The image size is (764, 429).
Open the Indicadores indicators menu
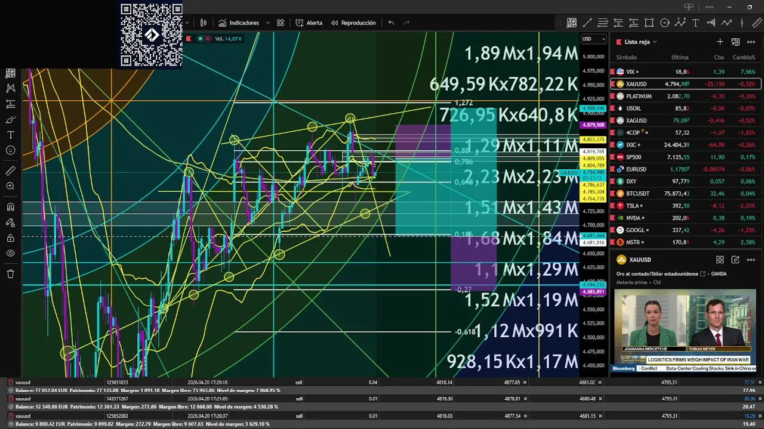[x=239, y=23]
